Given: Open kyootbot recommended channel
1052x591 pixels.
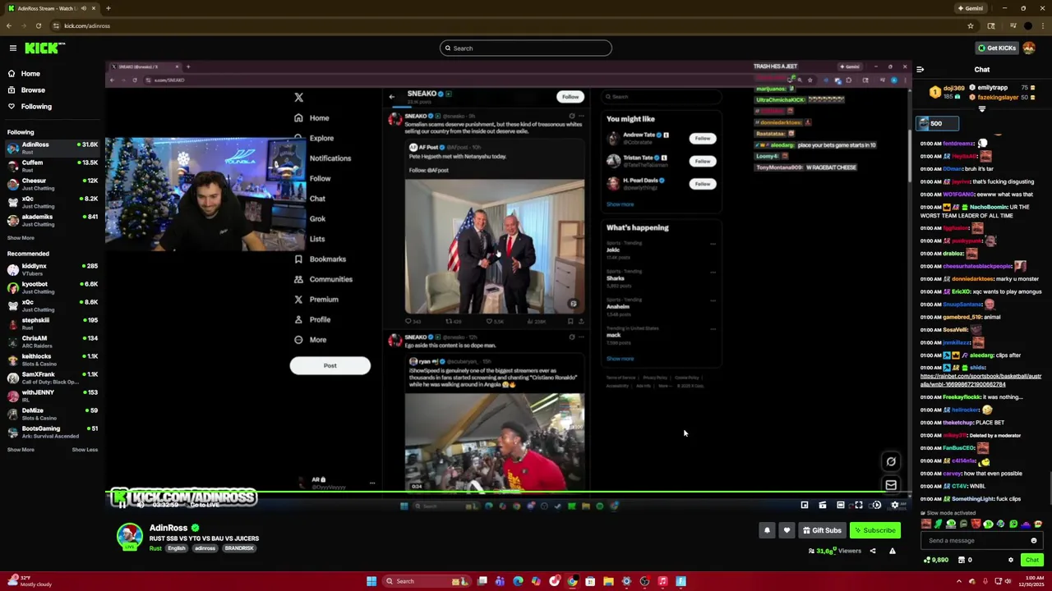Looking at the screenshot, I should 51,287.
